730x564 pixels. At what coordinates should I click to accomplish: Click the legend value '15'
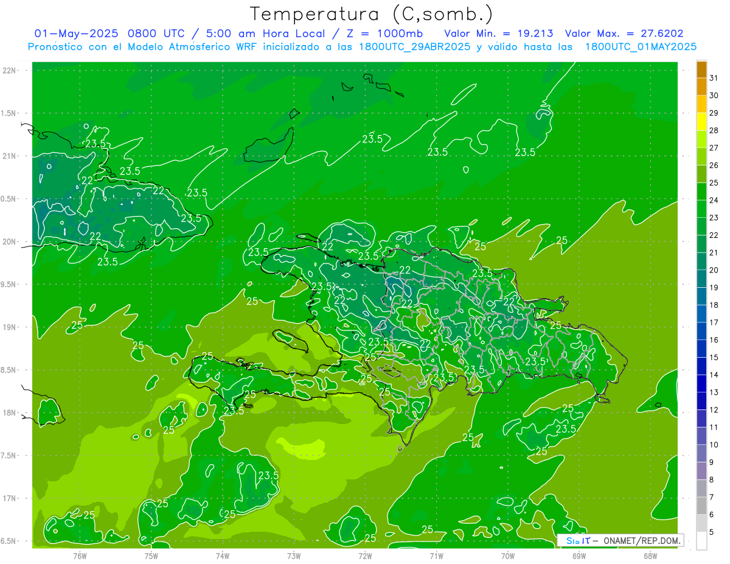coord(714,358)
